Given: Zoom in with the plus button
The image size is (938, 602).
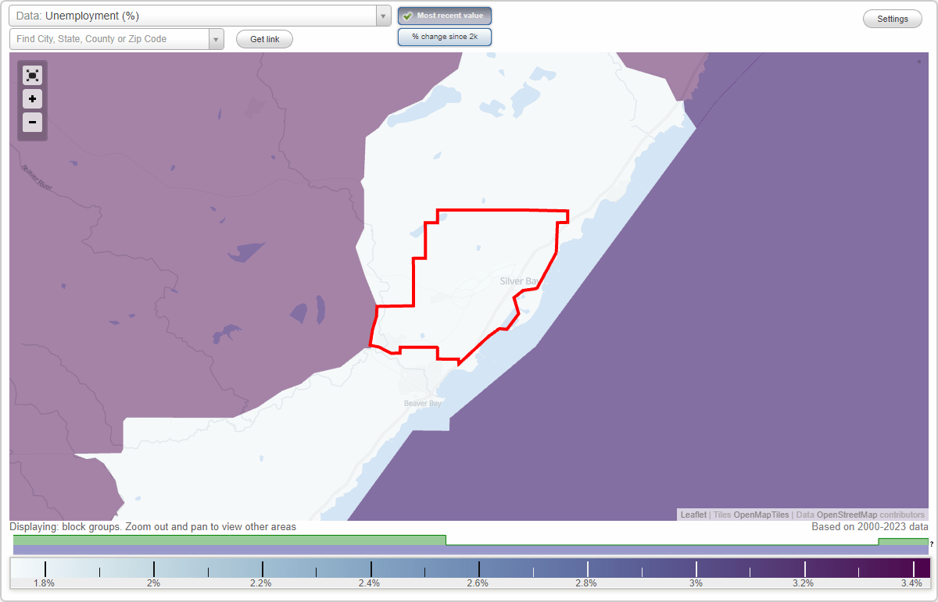Looking at the screenshot, I should click(32, 99).
